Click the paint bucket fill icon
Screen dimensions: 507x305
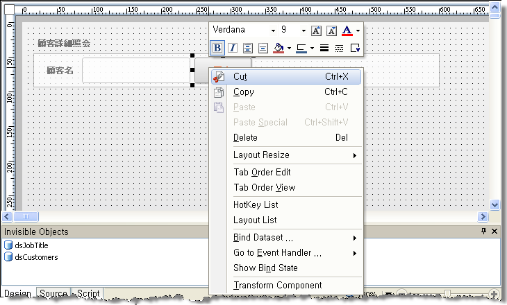click(279, 48)
